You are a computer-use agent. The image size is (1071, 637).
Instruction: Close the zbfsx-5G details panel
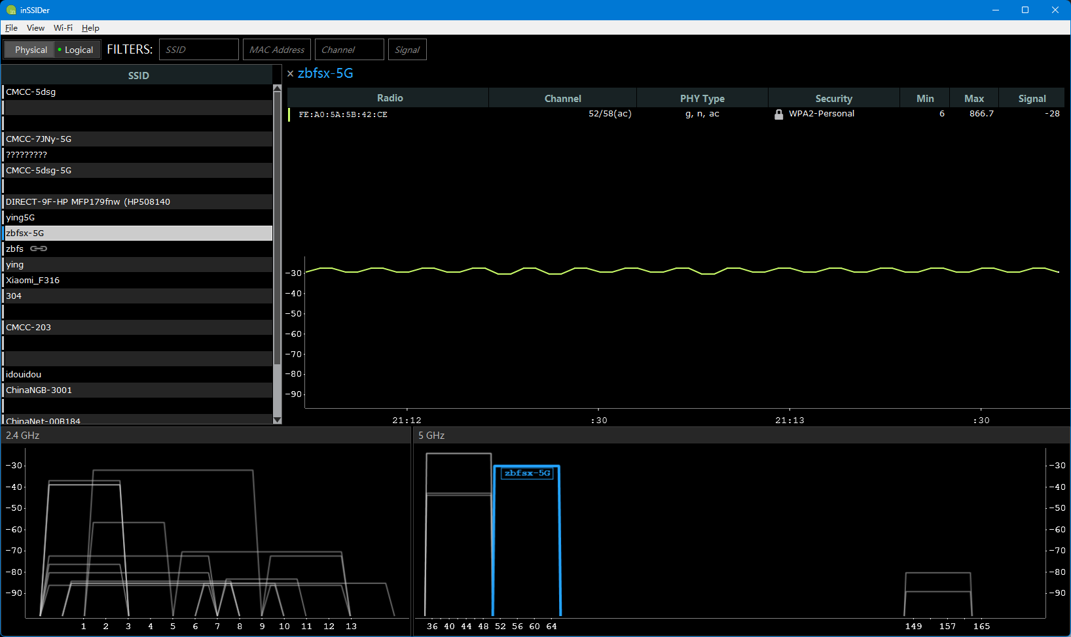(x=291, y=74)
